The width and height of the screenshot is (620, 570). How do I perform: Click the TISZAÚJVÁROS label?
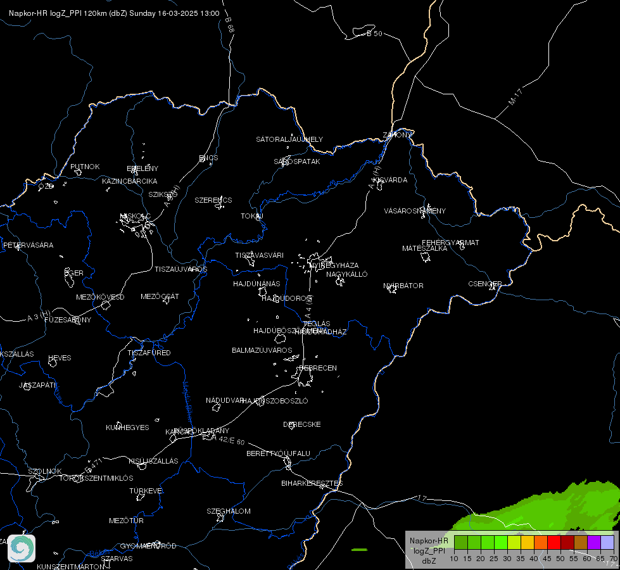coord(180,269)
